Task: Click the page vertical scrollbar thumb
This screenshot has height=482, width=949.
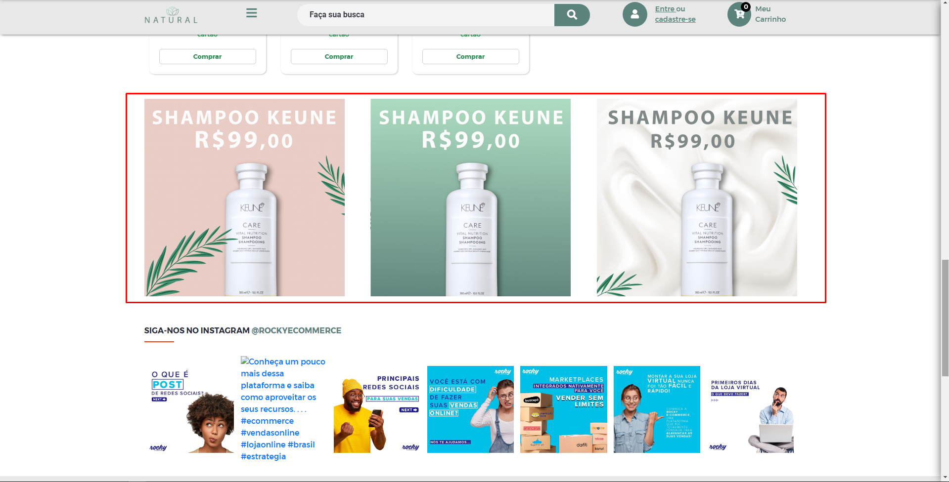Action: (945, 318)
